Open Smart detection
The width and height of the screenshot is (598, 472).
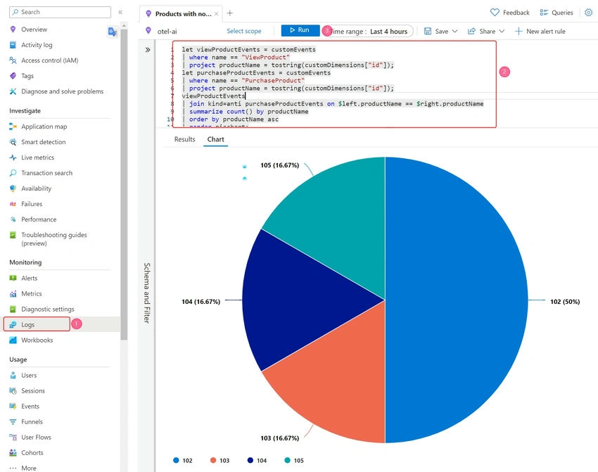click(43, 142)
